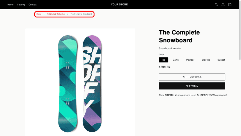241x136 pixels.
Task: Select the Ice color option
Action: (x=164, y=60)
